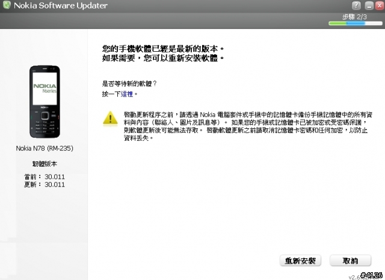This screenshot has height=280, width=385.
Task: Click the 步驟 2/3 label
Action: 354,17
